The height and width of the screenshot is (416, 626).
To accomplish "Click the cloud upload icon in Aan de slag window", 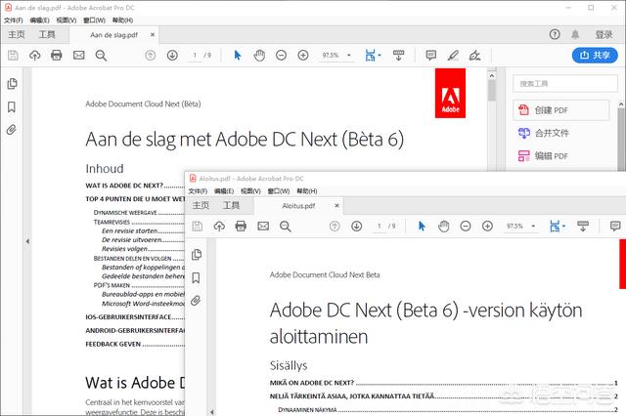I will tap(35, 56).
